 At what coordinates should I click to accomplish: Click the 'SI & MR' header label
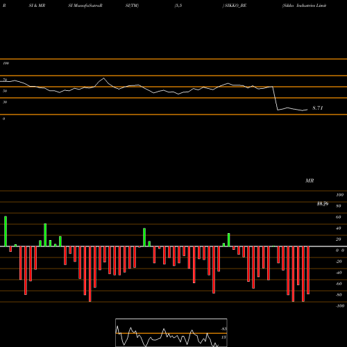tap(37, 6)
